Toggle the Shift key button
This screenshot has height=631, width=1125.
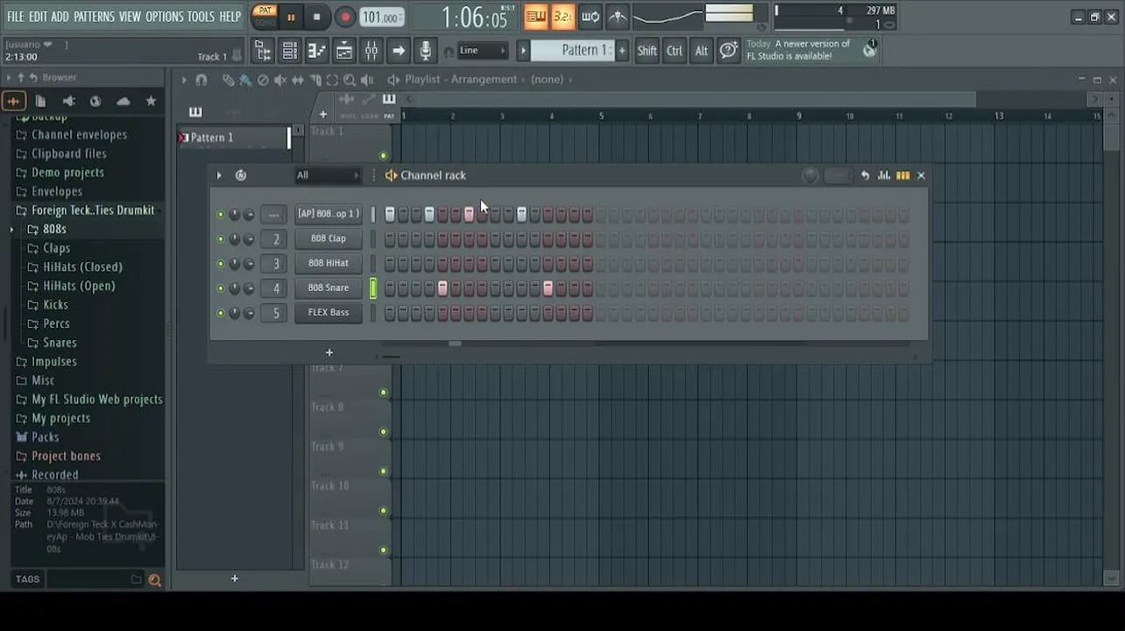(x=647, y=51)
